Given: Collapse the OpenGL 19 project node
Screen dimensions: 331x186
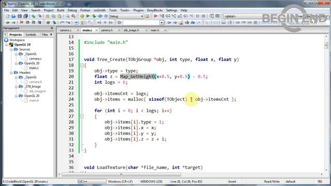Looking at the screenshot, I should click(x=7, y=45).
